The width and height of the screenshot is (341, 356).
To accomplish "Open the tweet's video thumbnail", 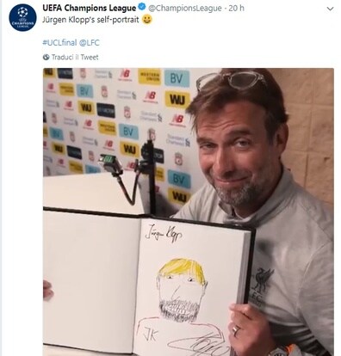I will tap(189, 212).
